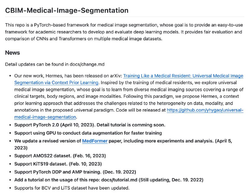
Task: Open the MedFormer paper link
Action: click(95, 141)
